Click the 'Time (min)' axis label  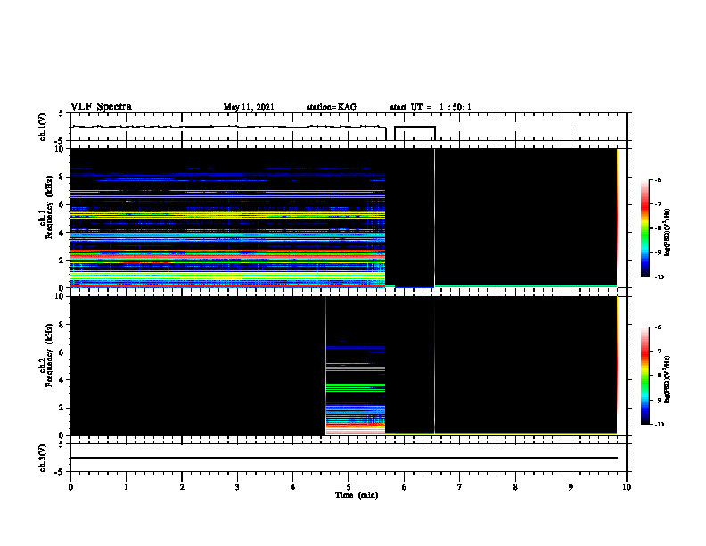pyautogui.click(x=357, y=495)
